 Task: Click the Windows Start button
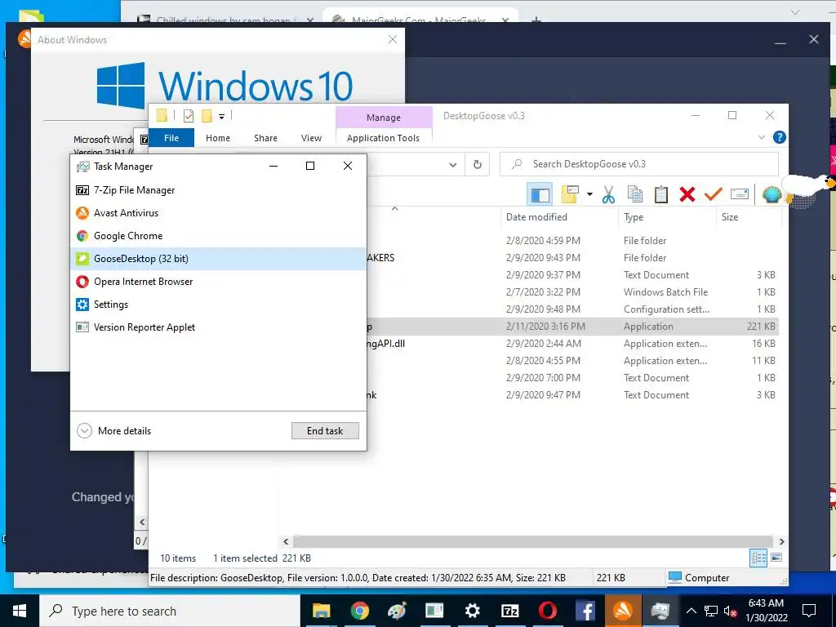[20, 611]
